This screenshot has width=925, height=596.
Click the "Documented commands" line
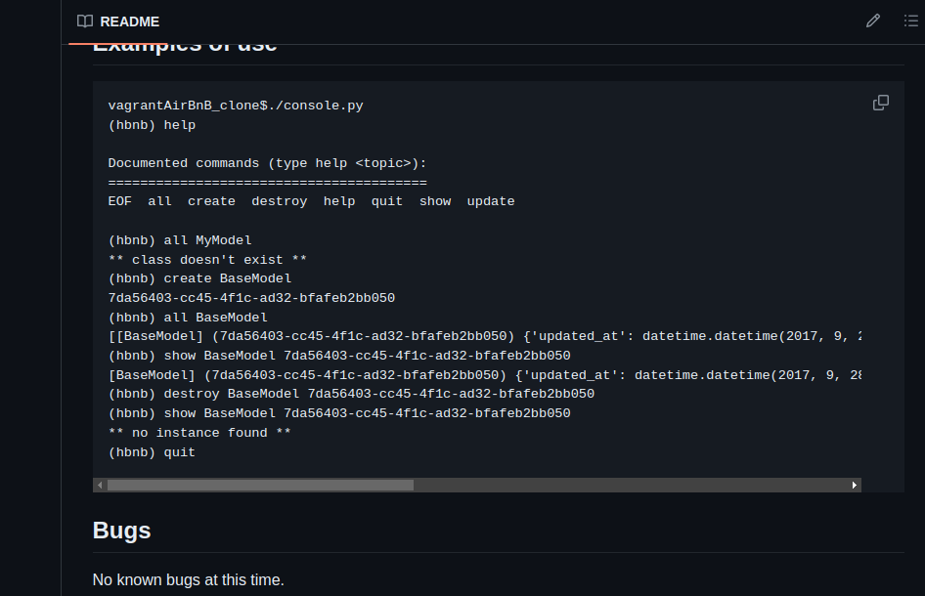pos(267,163)
